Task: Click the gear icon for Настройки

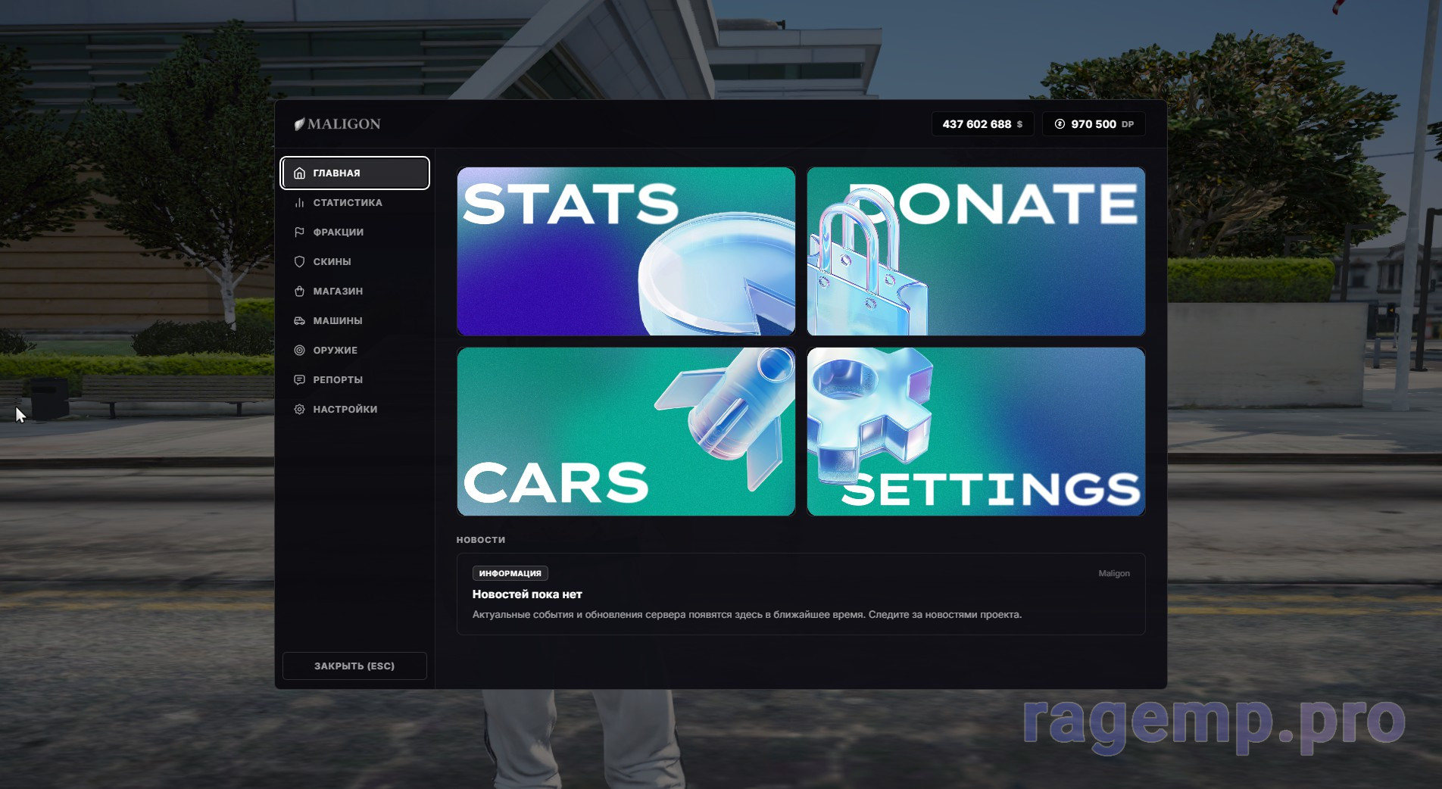Action: (299, 410)
